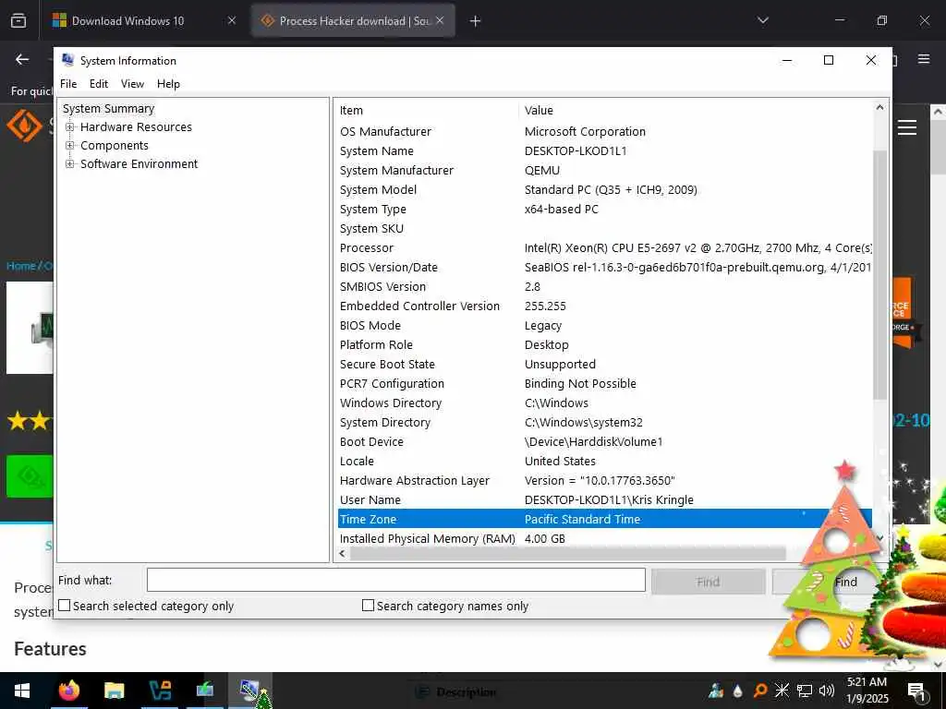Click the Home breadcrumb link on webpage
The image size is (946, 709).
(21, 266)
